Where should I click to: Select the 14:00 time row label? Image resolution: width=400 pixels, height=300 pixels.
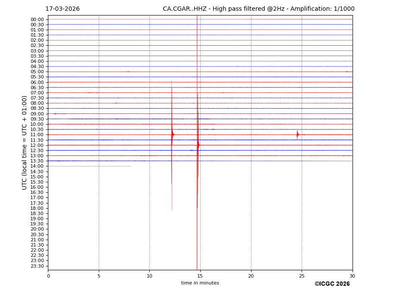tap(37, 166)
